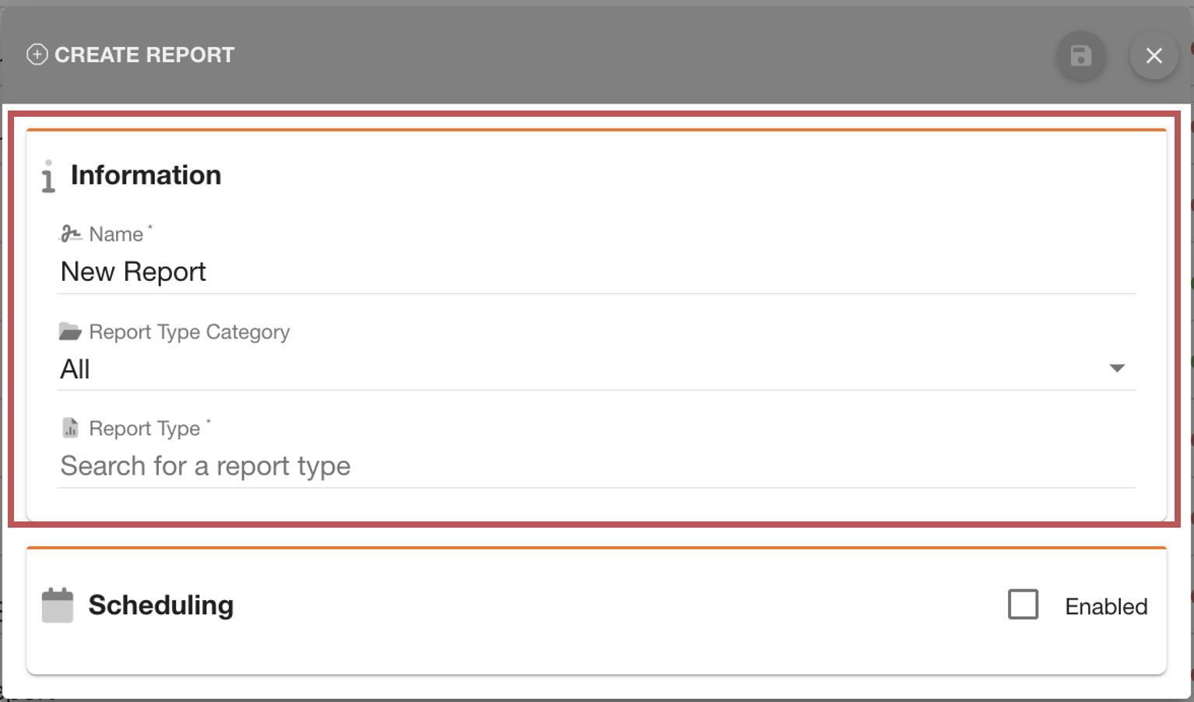Click the save report floppy disk icon
The width and height of the screenshot is (1194, 702).
click(1080, 55)
